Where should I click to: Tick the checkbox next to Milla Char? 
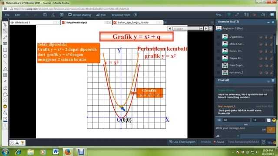point(218,44)
